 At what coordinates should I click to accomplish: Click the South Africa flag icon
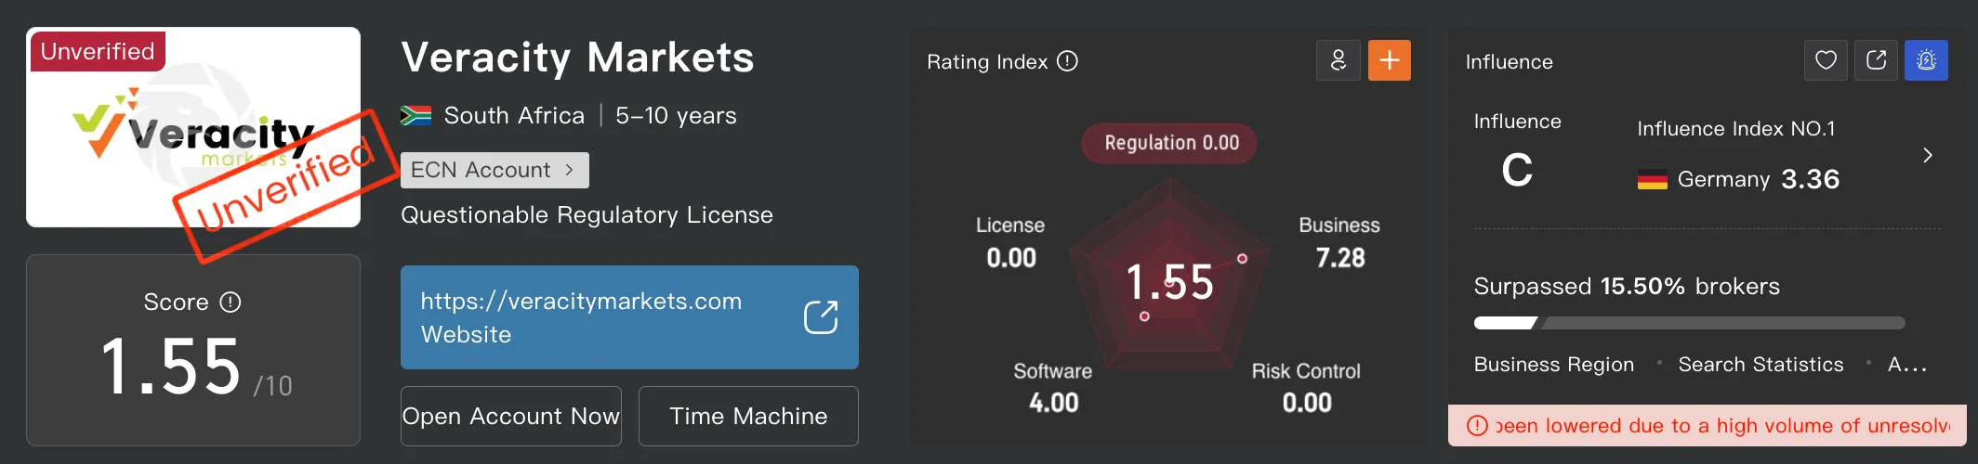coord(415,116)
